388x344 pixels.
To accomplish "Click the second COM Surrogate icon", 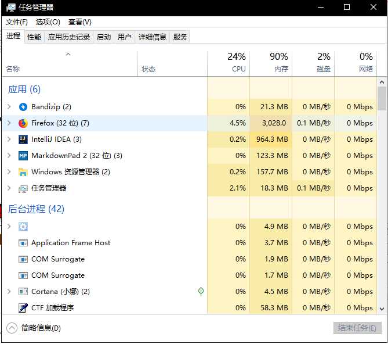I will 23,275.
